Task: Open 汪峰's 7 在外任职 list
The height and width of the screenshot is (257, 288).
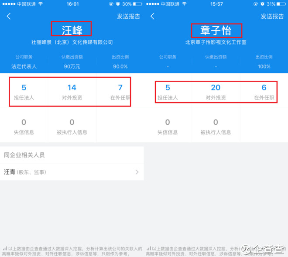Action: coord(120,92)
